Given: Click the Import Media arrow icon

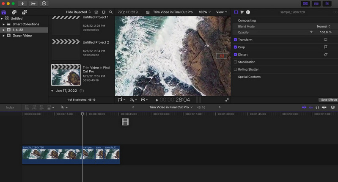Looking at the screenshot, I should tap(22, 3).
